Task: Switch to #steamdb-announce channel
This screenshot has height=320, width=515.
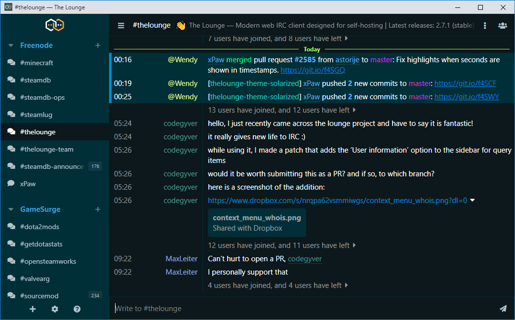Action: (51, 166)
